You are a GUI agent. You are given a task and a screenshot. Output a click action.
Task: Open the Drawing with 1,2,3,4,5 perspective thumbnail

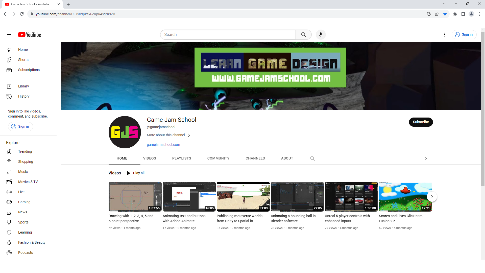click(135, 197)
